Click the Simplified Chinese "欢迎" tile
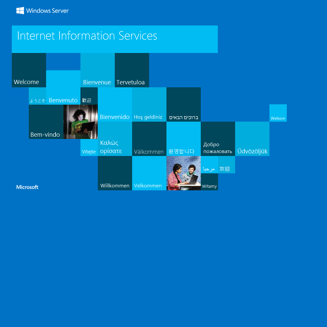The height and width of the screenshot is (327, 327). point(227,164)
